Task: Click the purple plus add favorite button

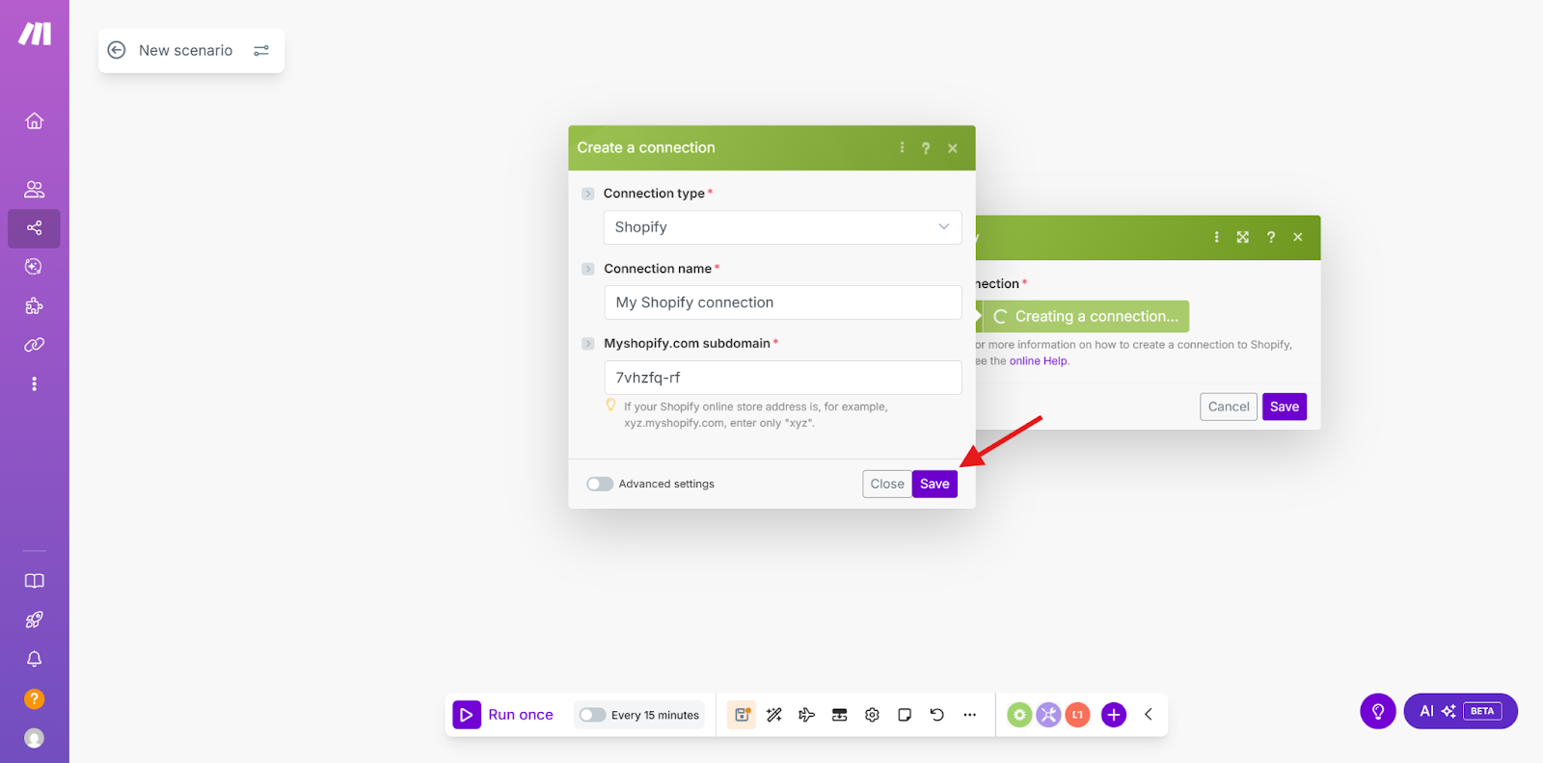Action: pos(1114,715)
